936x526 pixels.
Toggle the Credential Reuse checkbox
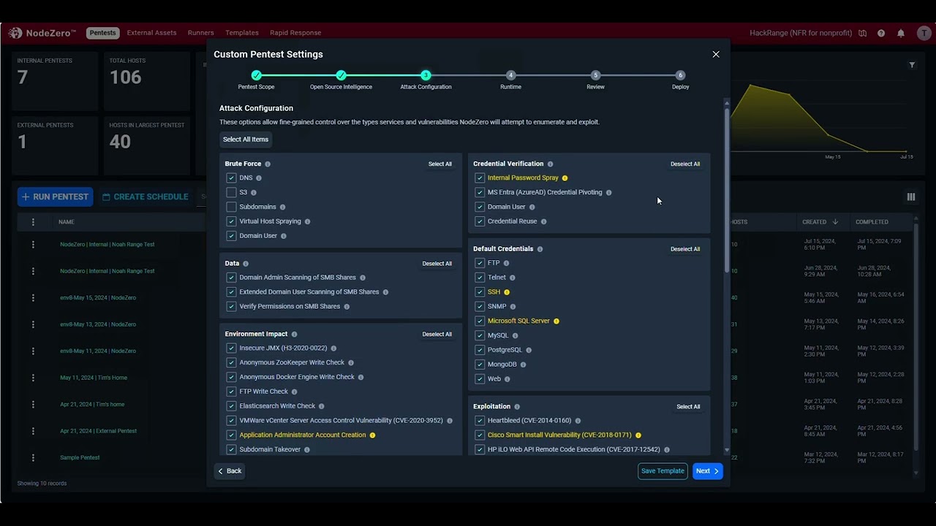coord(480,221)
